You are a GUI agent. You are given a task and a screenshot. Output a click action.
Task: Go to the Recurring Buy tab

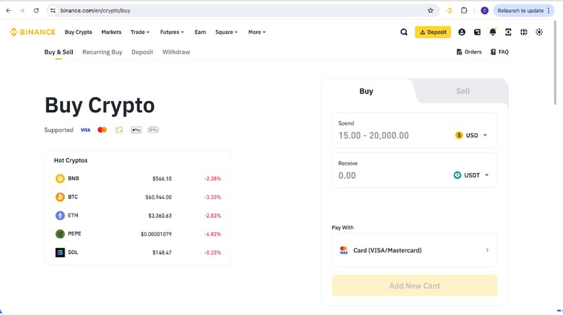pyautogui.click(x=102, y=52)
